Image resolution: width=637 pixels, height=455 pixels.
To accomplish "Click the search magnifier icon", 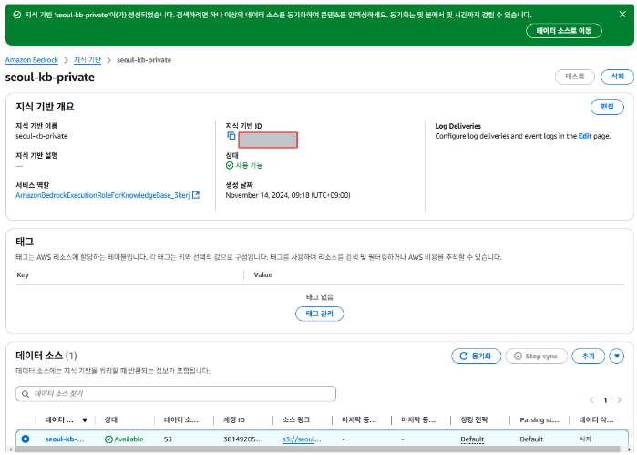I will click(26, 394).
